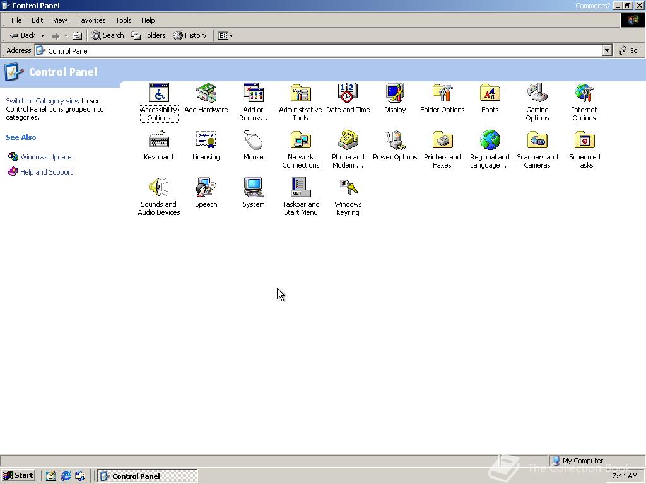This screenshot has height=484, width=646.
Task: Show the History pane
Action: coord(189,35)
